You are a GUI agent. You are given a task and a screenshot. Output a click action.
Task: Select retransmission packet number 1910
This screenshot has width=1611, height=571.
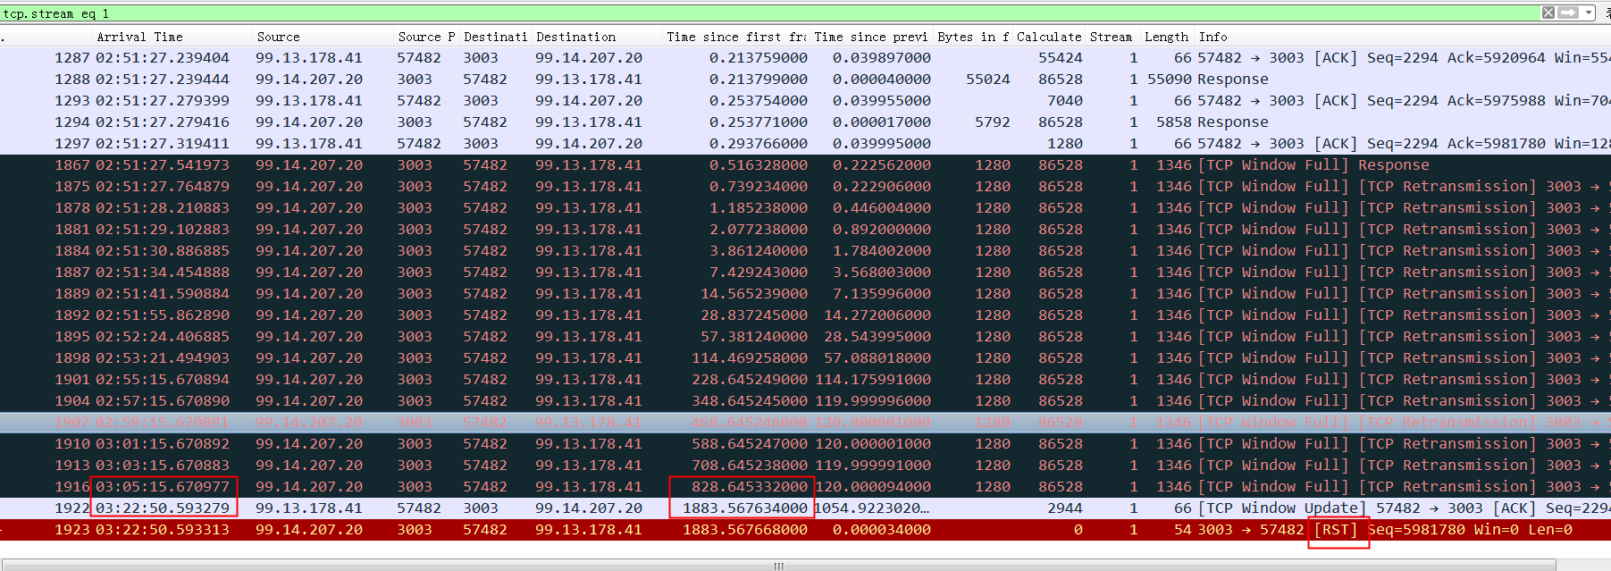point(805,444)
